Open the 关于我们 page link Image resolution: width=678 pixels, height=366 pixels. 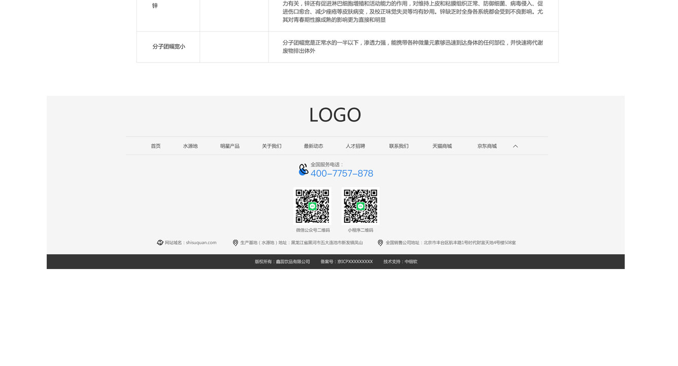click(x=272, y=146)
